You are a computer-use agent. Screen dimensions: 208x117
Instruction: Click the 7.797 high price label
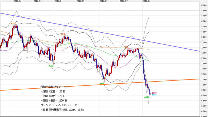click(x=126, y=47)
